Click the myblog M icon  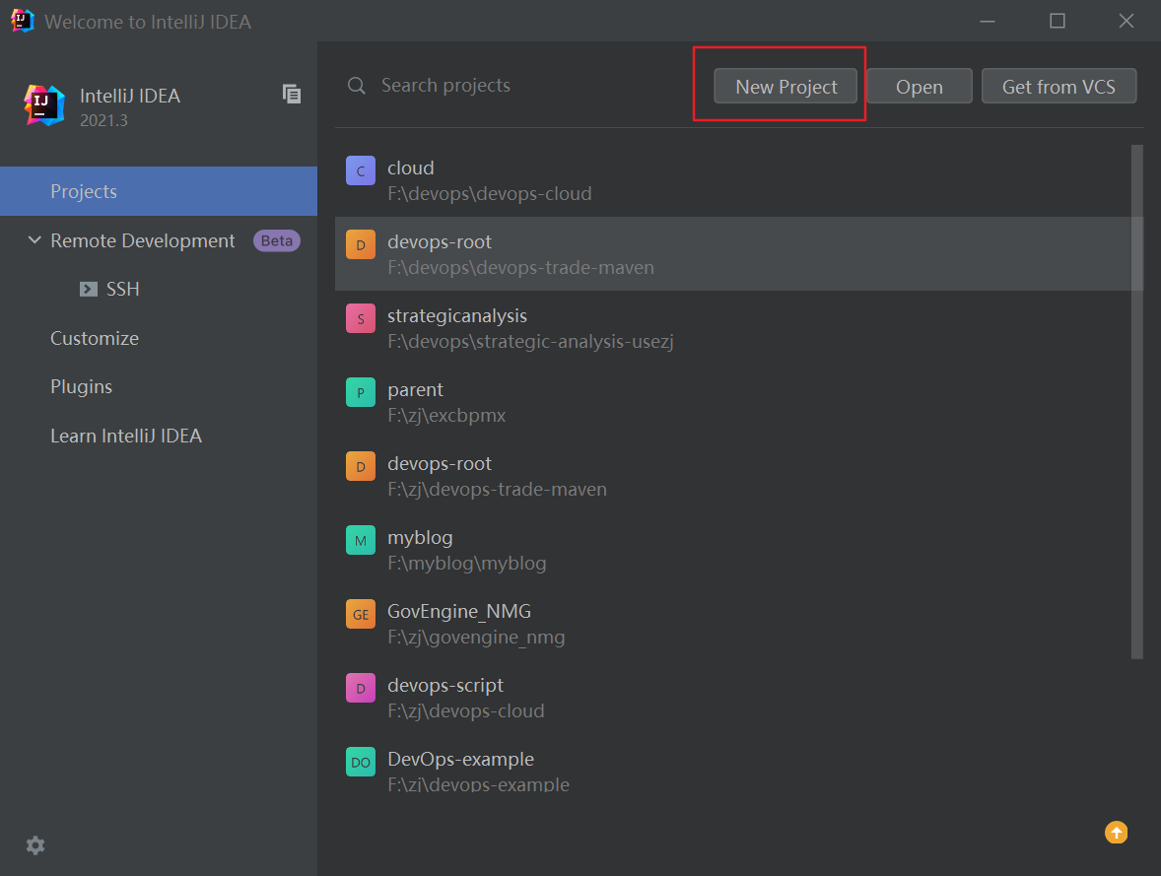[361, 540]
